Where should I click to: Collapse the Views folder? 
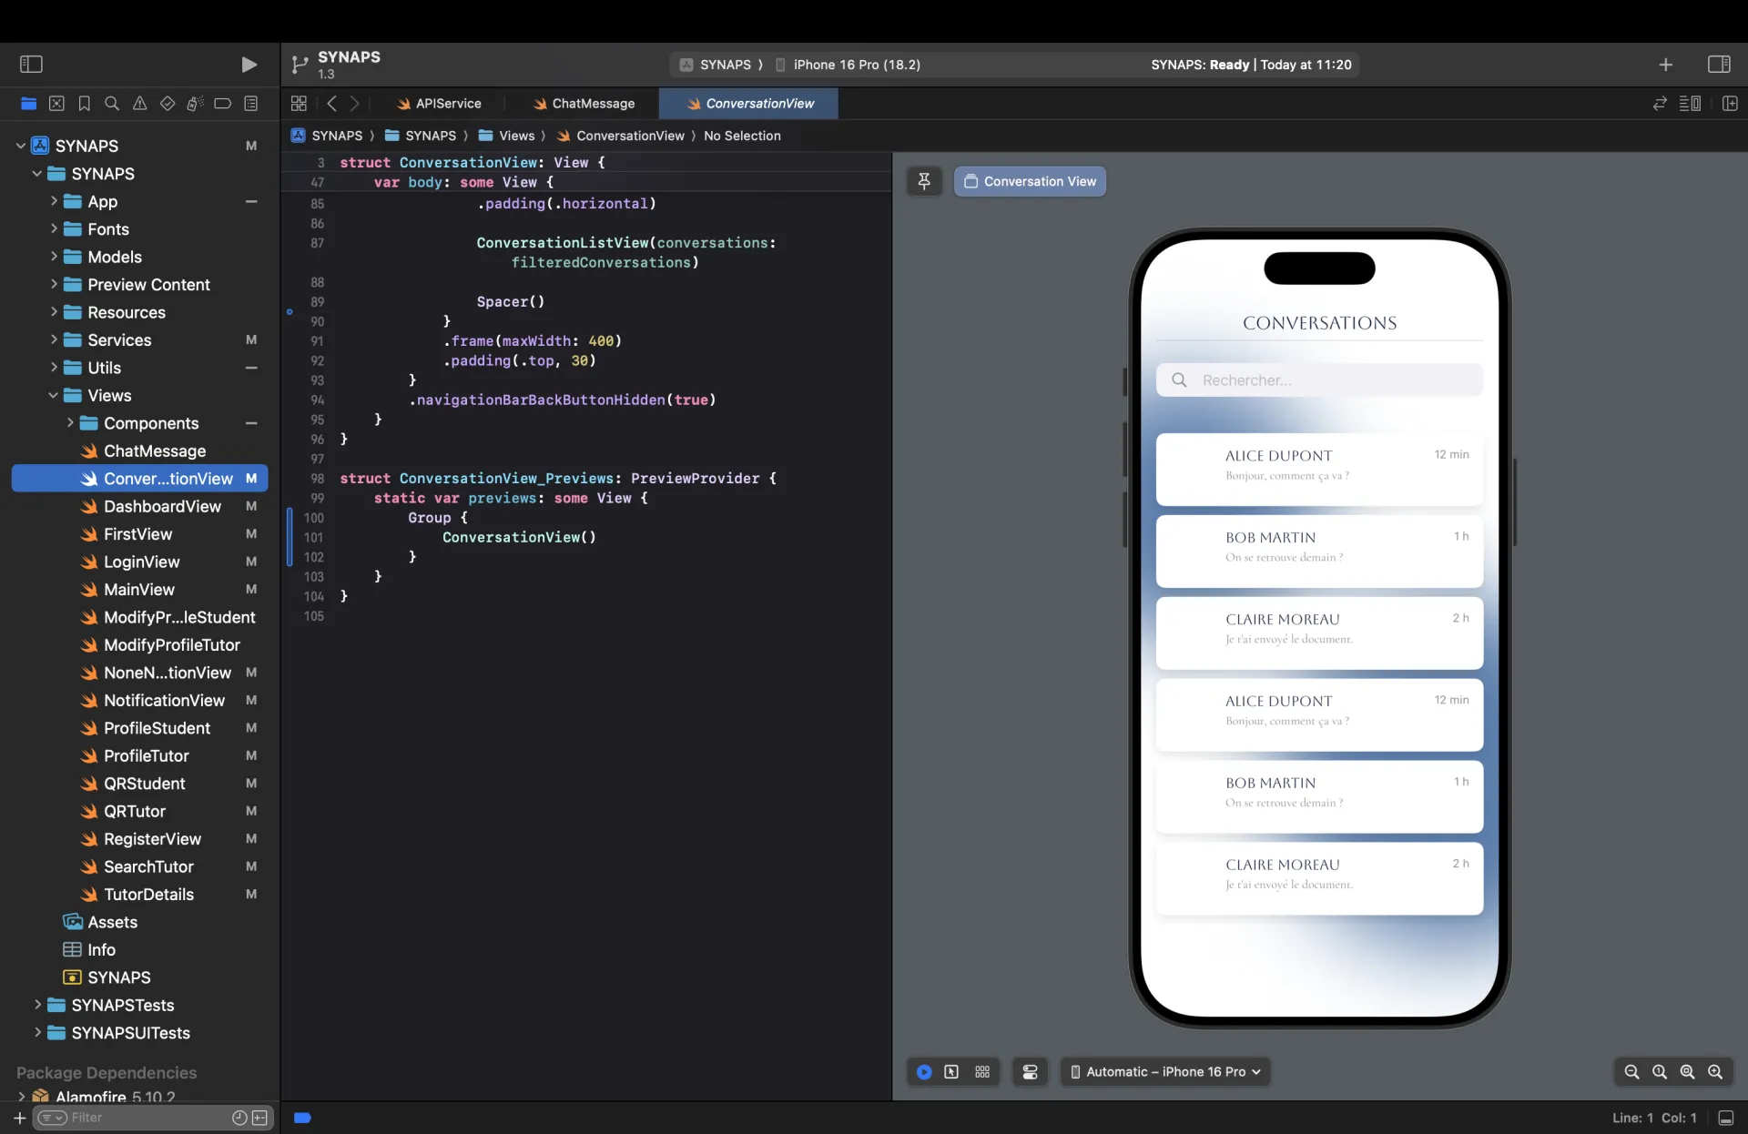(x=53, y=395)
